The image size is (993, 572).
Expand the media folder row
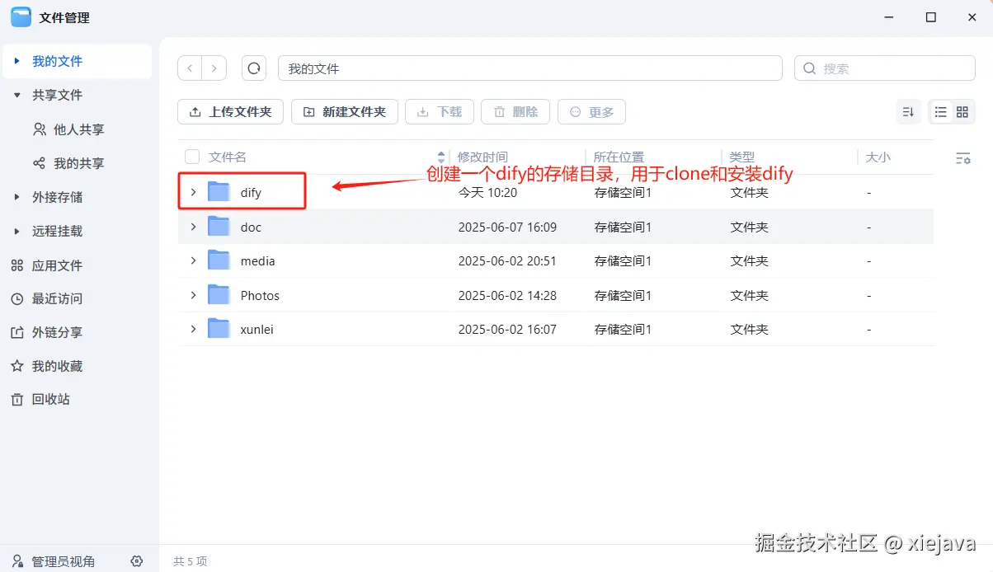[193, 260]
